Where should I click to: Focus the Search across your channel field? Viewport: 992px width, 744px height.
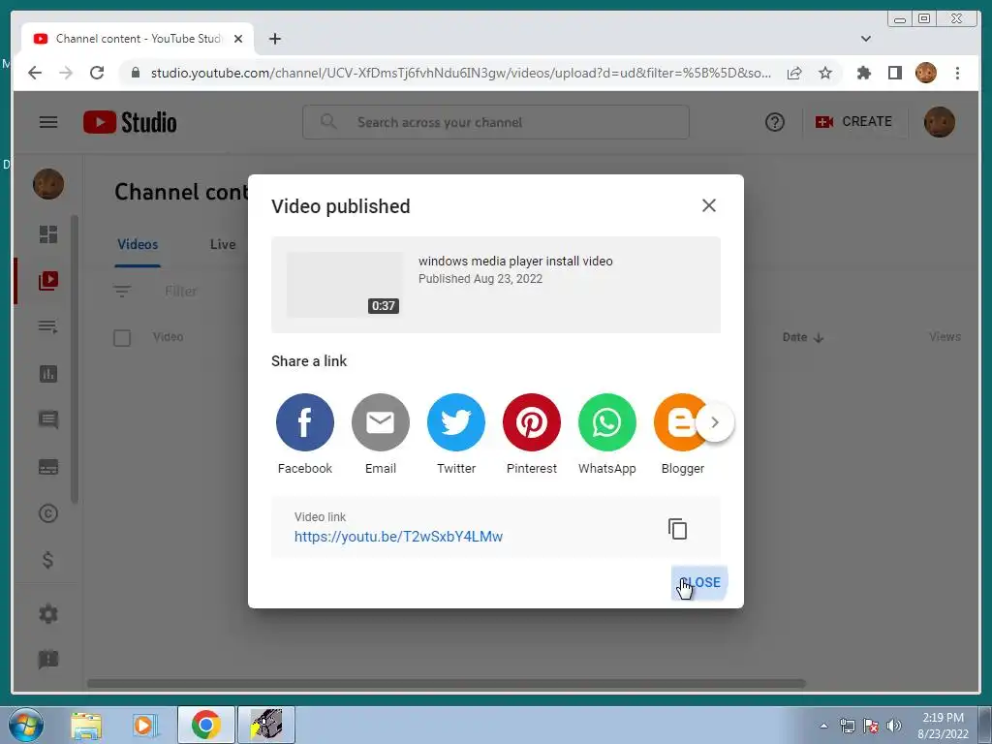click(496, 122)
